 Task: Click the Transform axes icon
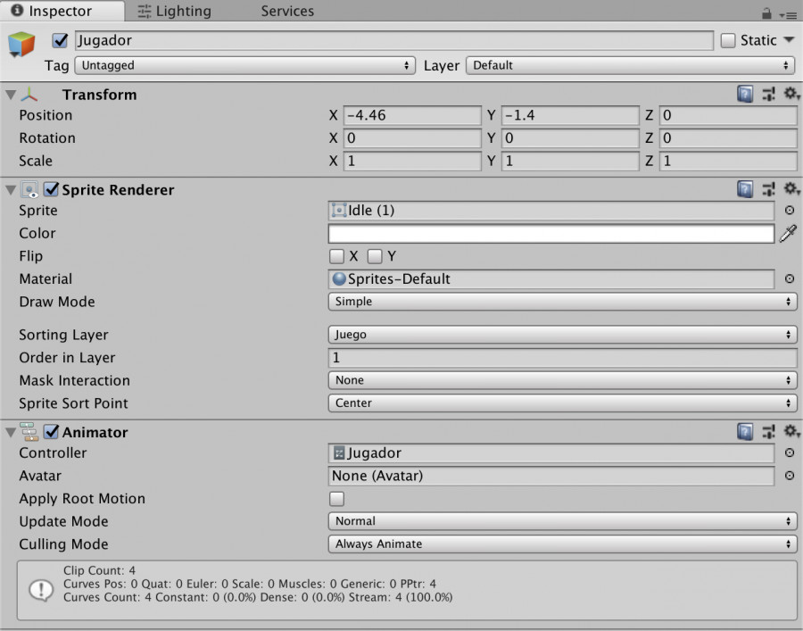coord(29,95)
